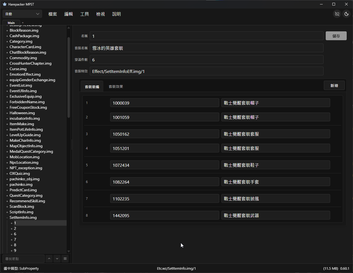The height and width of the screenshot is (273, 353).
Task: Click the 名稱 input field
Action: point(207,36)
